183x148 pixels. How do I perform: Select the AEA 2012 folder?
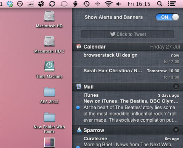coord(49,92)
